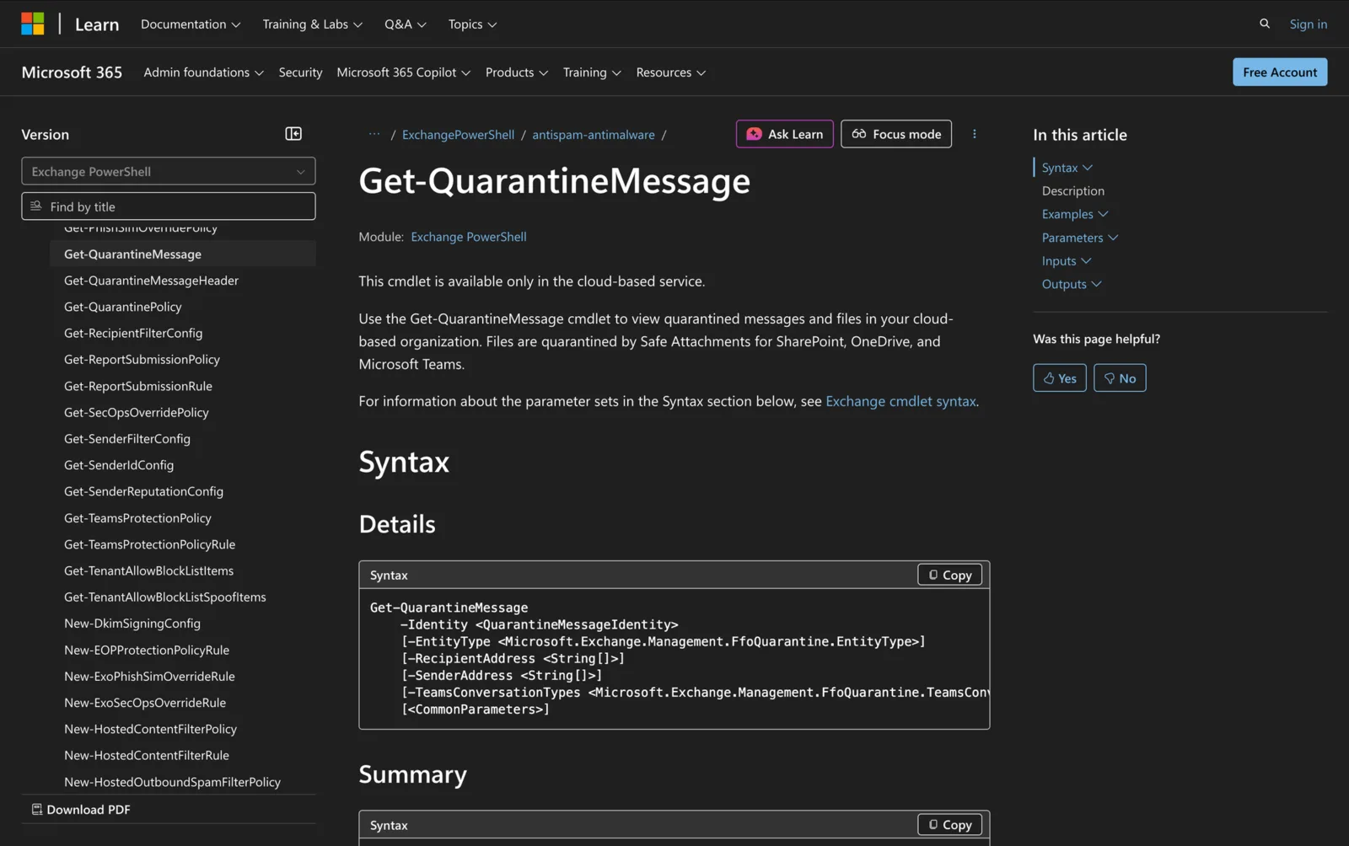Expand Outputs in the article outline
This screenshot has height=846, width=1349.
[1072, 284]
